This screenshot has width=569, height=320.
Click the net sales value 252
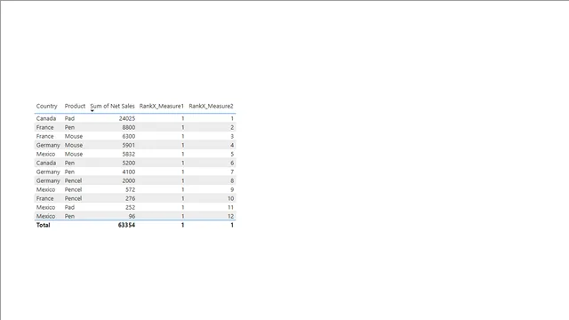pos(131,207)
